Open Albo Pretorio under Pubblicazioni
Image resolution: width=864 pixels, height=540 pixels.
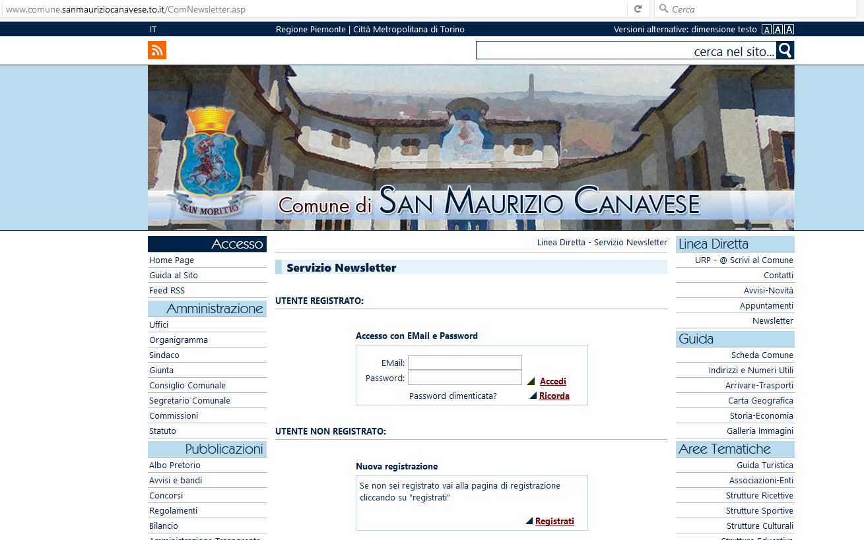pyautogui.click(x=175, y=465)
